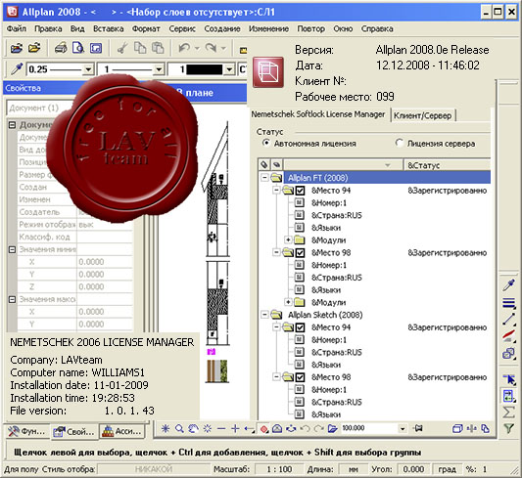Open the Фун... bottom panel tab
The height and width of the screenshot is (478, 522).
(x=27, y=431)
